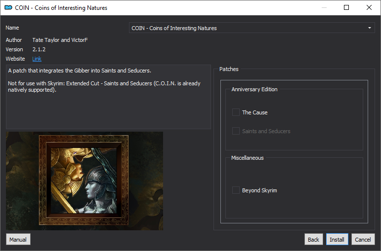Follow the Website Link hyperlink

click(37, 59)
